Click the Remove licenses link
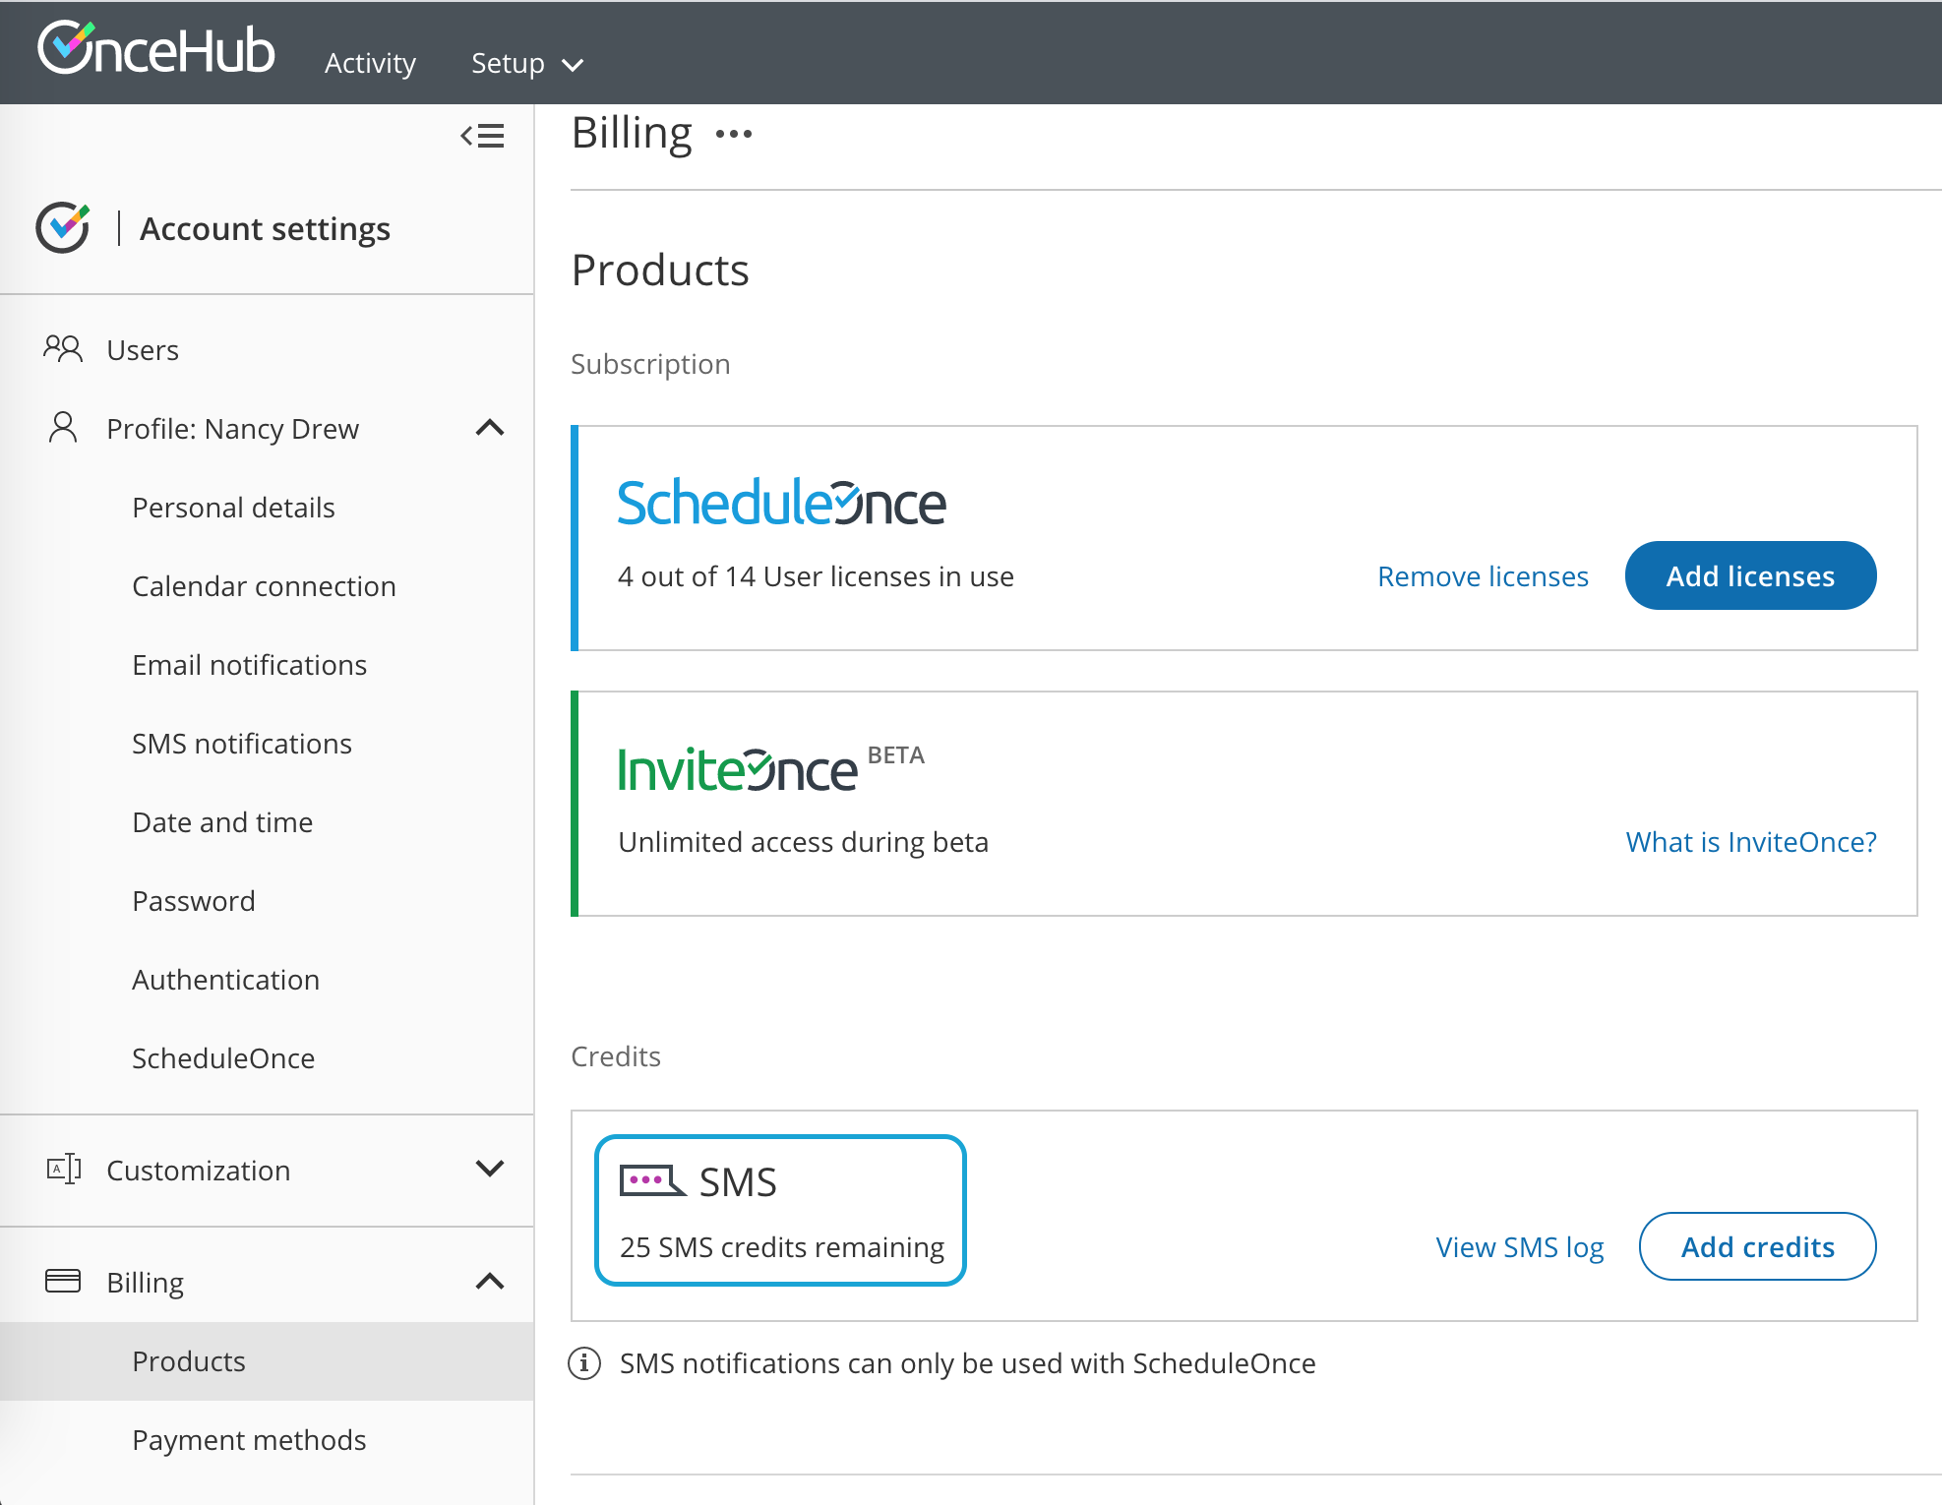Image resolution: width=1942 pixels, height=1505 pixels. point(1483,576)
